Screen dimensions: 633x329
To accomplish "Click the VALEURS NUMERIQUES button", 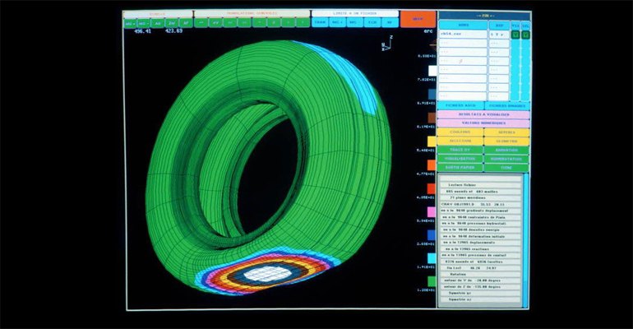I will coord(483,123).
